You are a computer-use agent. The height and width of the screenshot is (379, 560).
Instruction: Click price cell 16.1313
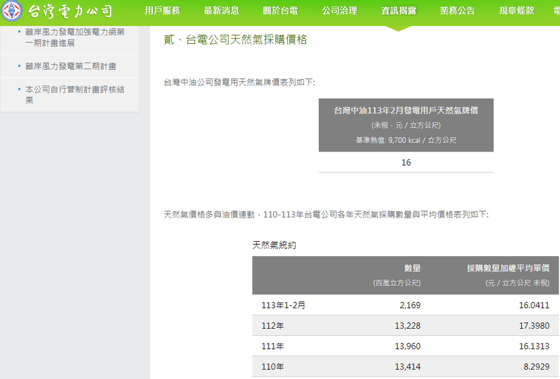(x=534, y=346)
